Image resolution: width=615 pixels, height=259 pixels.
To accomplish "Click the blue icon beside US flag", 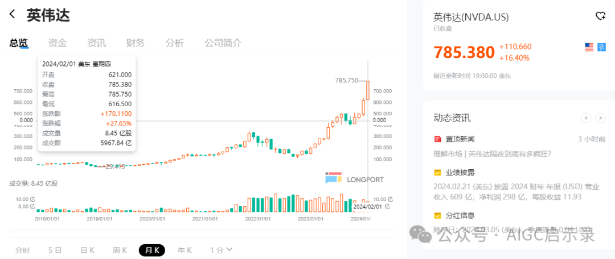I will click(x=601, y=47).
